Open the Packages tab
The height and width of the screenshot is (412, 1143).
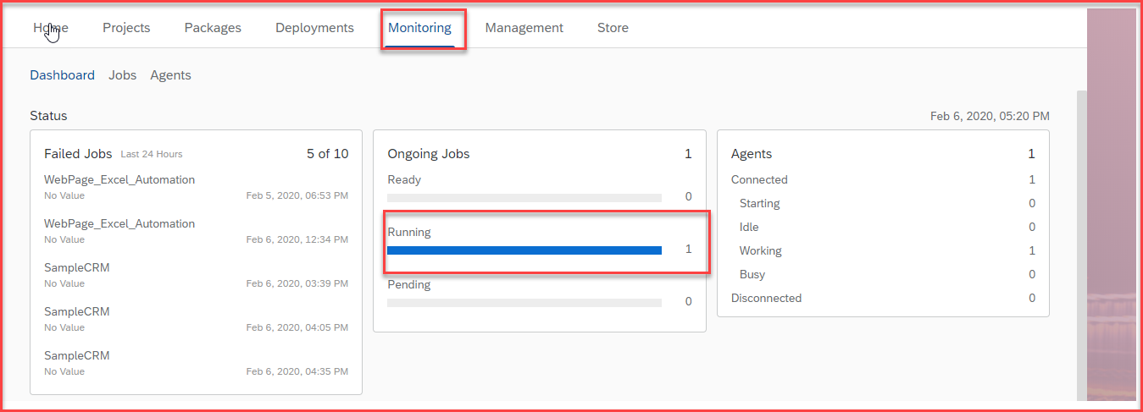[213, 28]
